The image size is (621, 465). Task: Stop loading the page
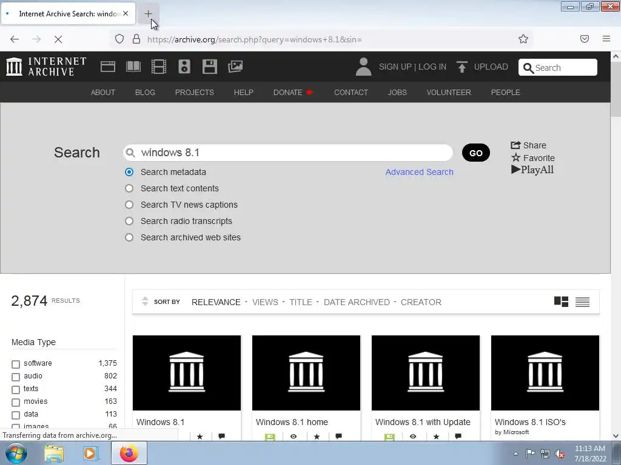[x=58, y=39]
